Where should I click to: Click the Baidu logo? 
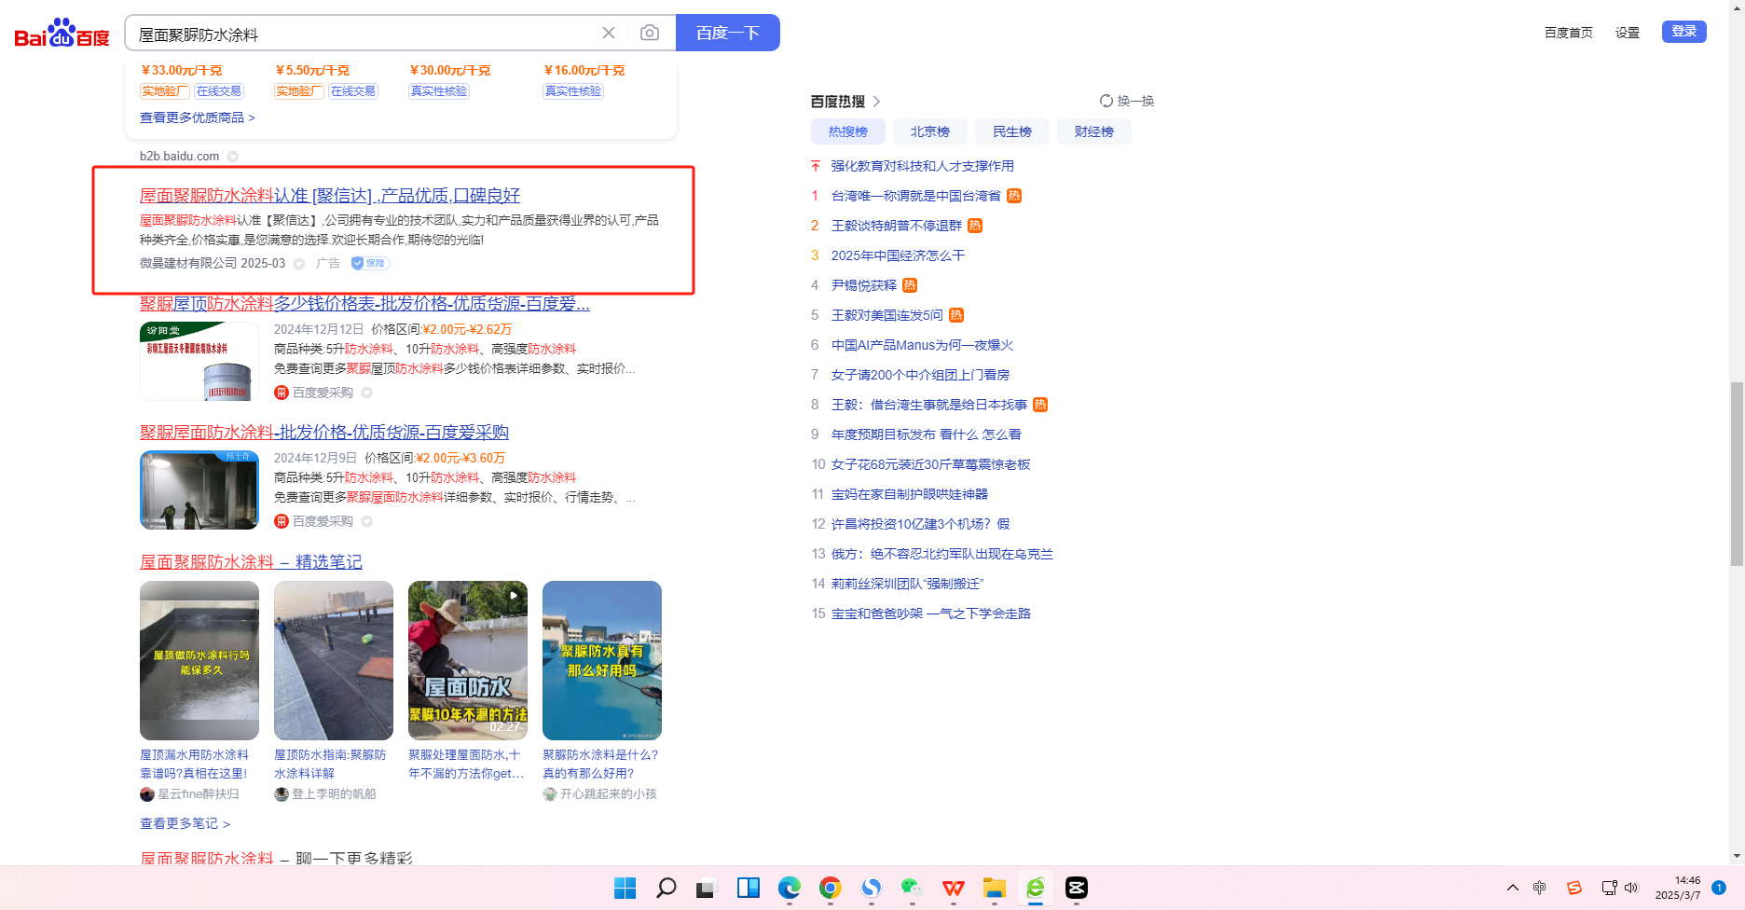(x=62, y=34)
